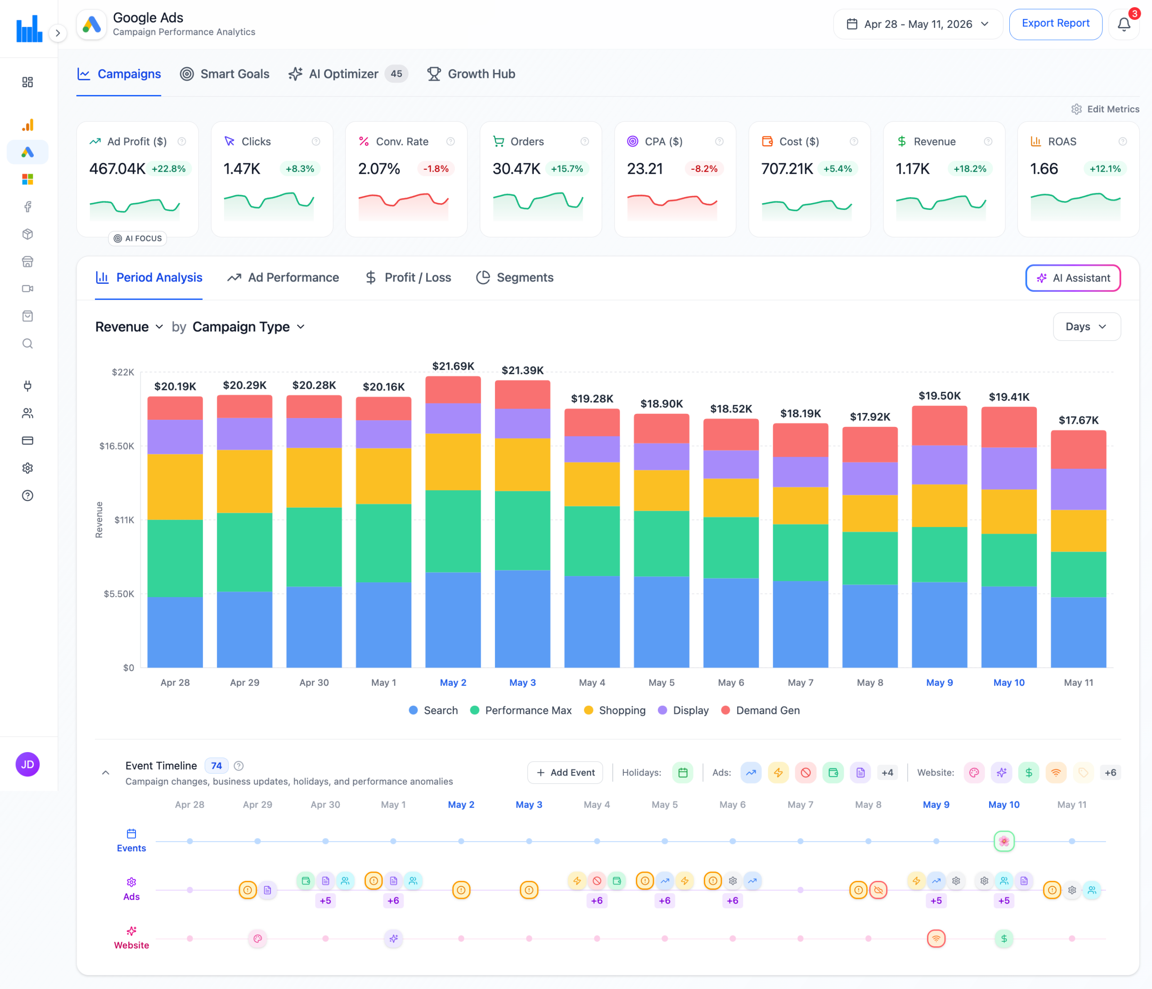This screenshot has height=989, width=1152.
Task: Open the Days granularity dropdown
Action: [1086, 327]
